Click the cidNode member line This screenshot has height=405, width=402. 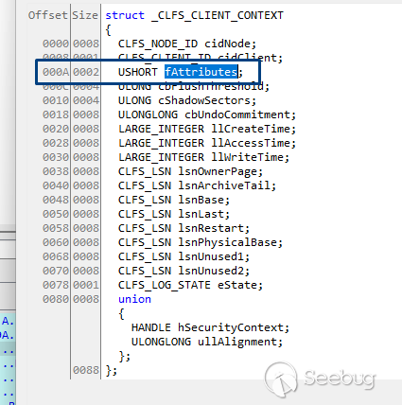187,44
